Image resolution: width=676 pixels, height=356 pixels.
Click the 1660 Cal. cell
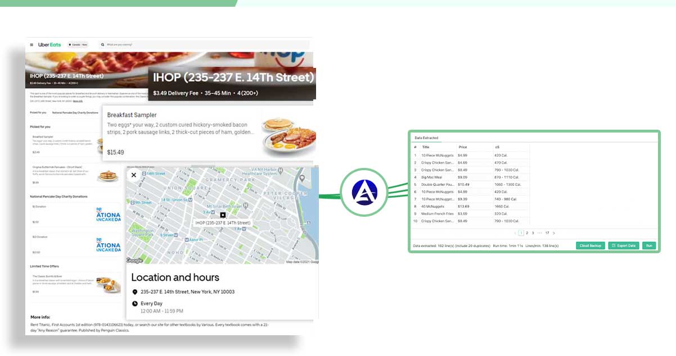(x=502, y=206)
